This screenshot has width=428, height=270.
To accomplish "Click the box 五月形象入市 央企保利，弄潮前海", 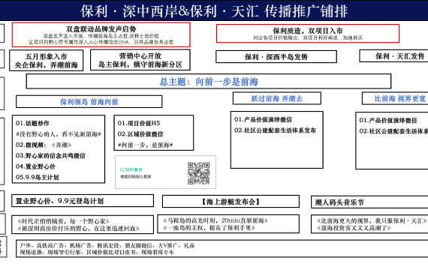I will [x=46, y=61].
